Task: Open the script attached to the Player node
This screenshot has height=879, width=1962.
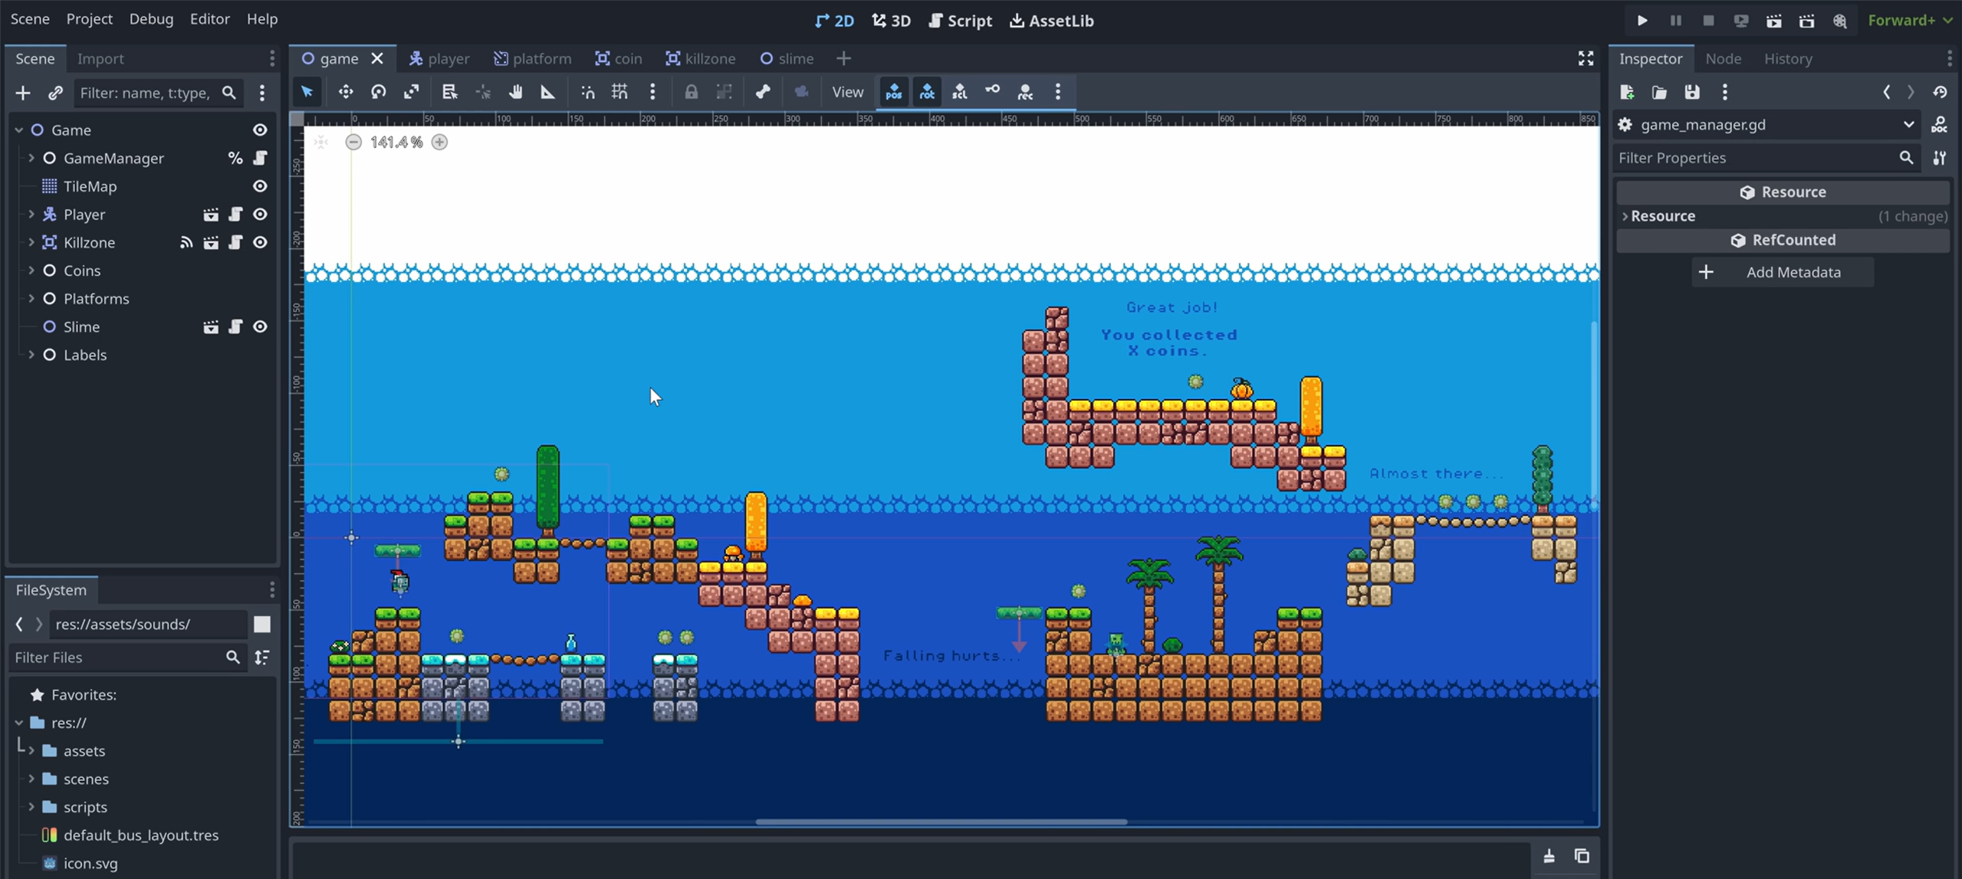Action: (235, 215)
